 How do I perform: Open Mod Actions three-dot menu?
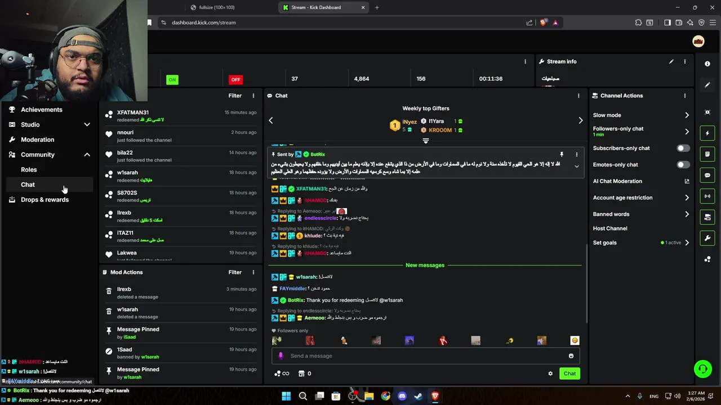(253, 272)
